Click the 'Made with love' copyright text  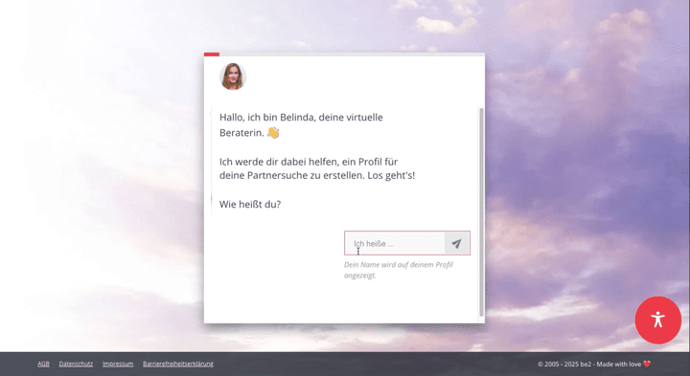(594, 364)
